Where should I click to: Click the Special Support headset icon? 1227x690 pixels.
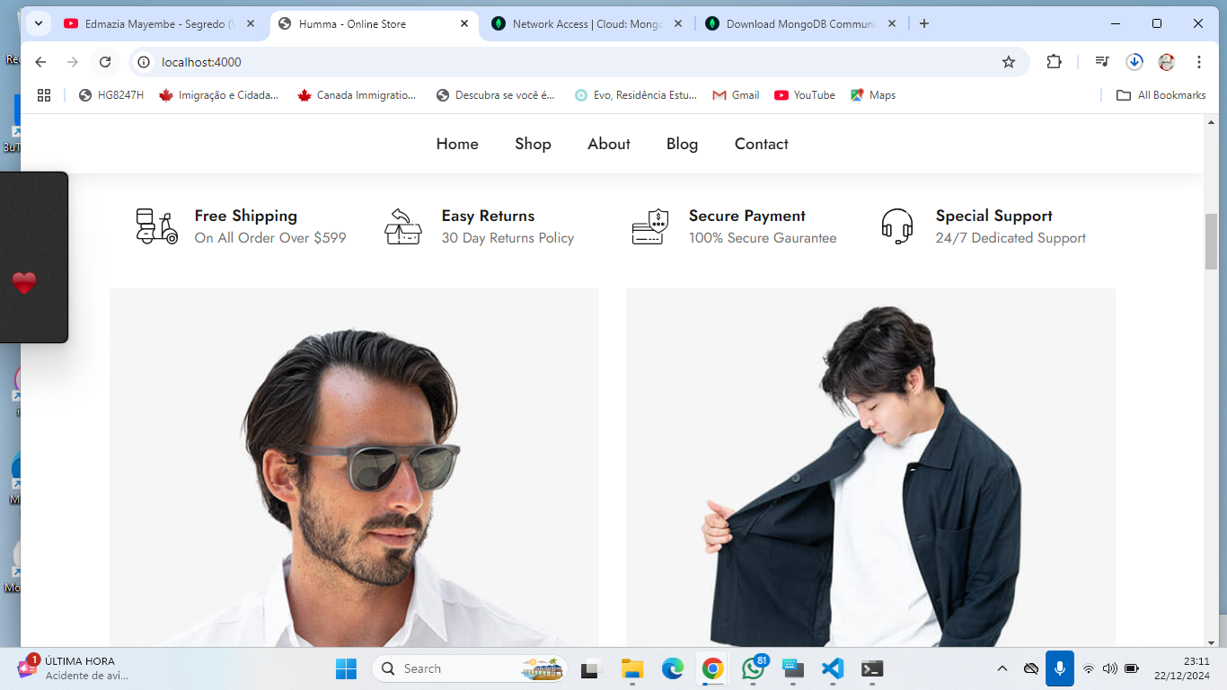pyautogui.click(x=898, y=226)
